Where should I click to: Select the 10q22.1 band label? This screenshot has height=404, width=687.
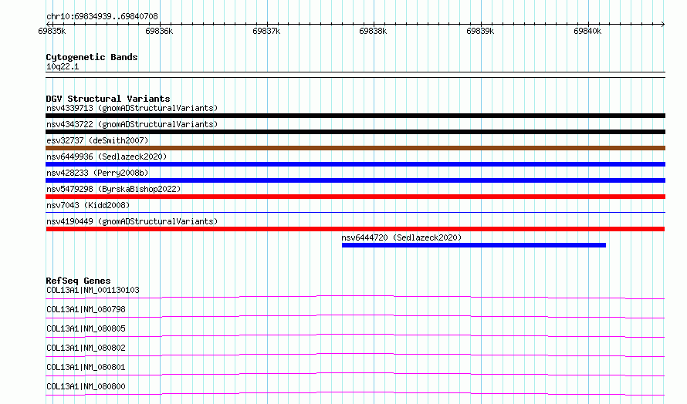[x=63, y=66]
